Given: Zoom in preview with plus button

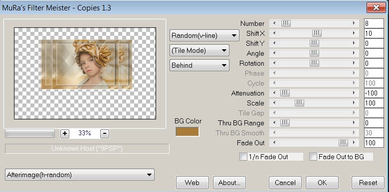Looking at the screenshot, I should click(65, 134).
